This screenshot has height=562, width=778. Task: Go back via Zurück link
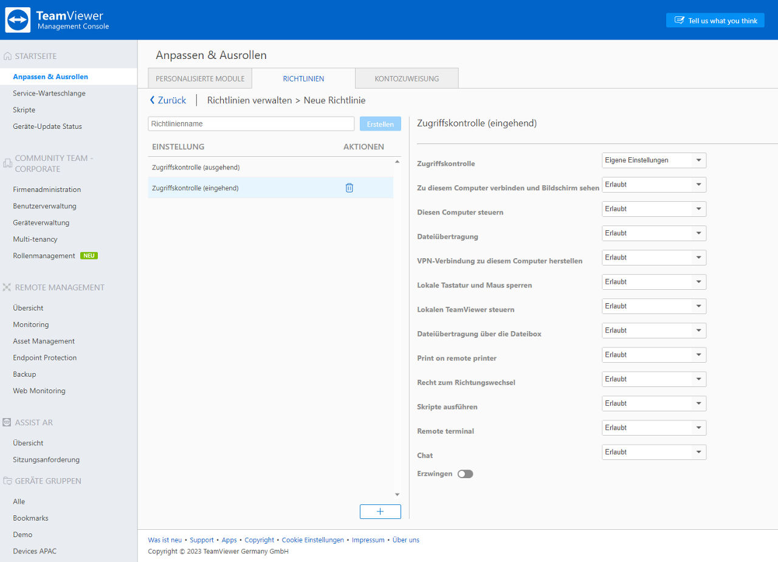168,100
